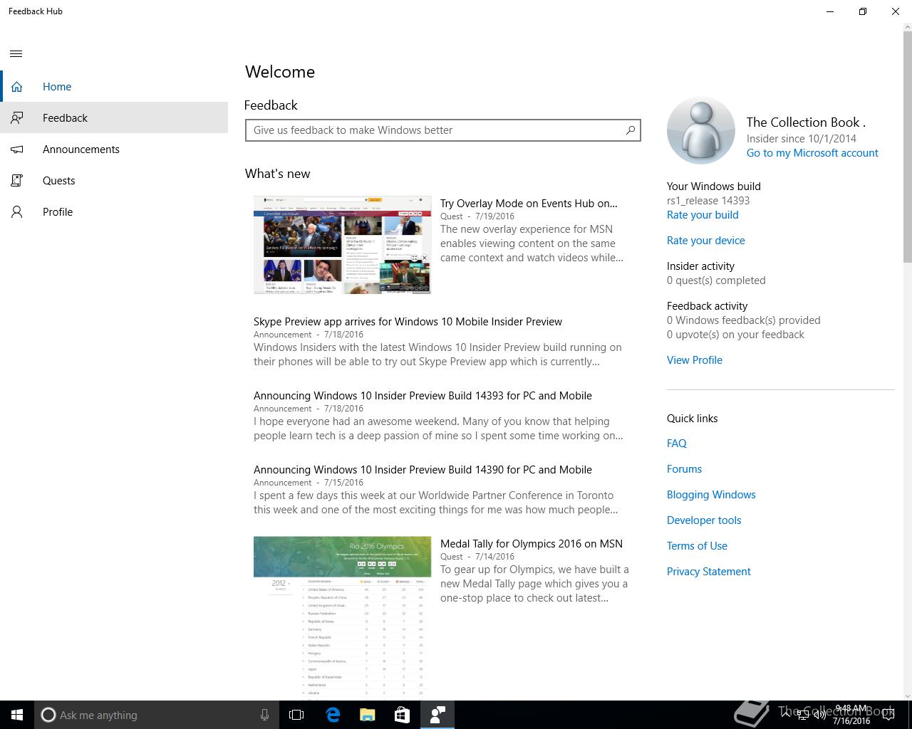Click Rate your device link

click(706, 241)
